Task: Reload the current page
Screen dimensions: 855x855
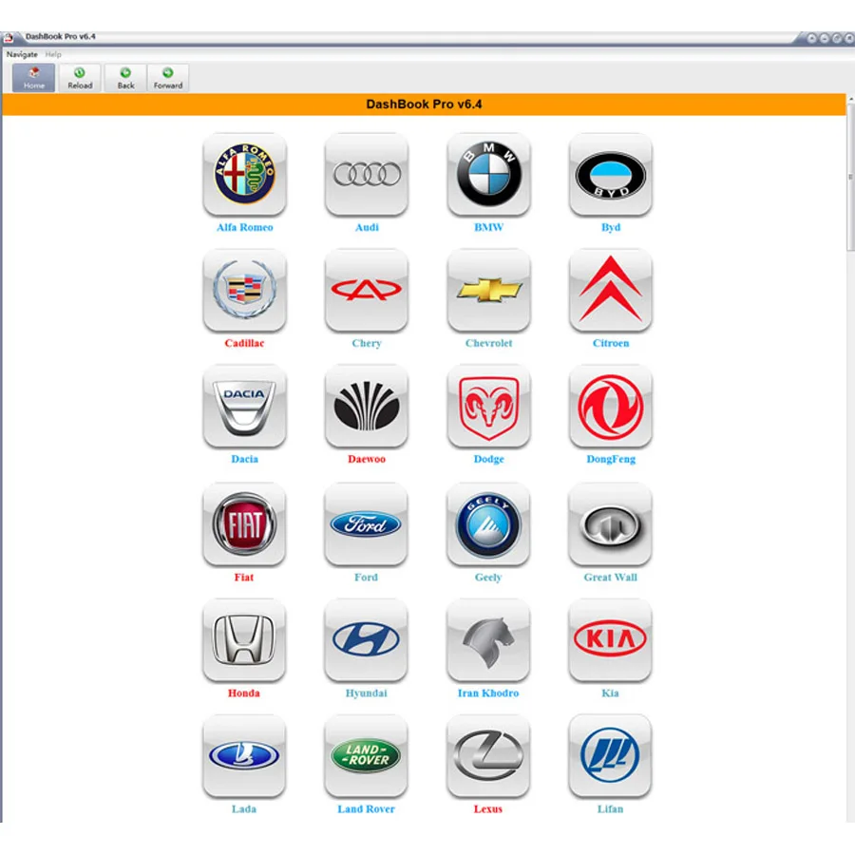Action: 80,78
